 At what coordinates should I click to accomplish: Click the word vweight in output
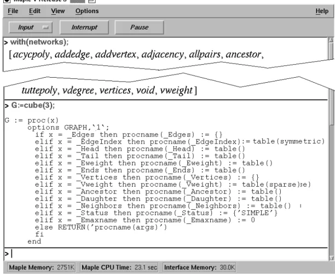pos(176,90)
